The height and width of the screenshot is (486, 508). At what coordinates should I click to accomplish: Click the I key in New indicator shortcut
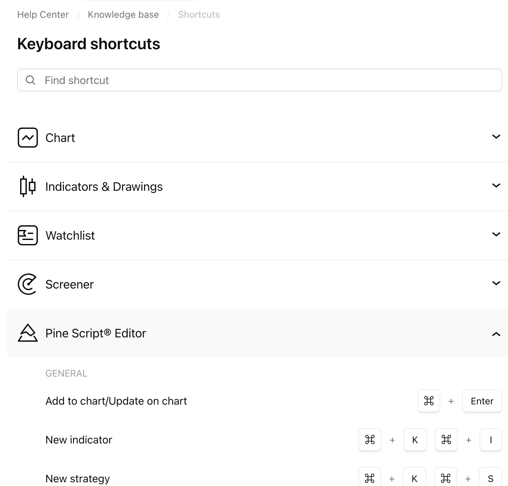pos(491,439)
